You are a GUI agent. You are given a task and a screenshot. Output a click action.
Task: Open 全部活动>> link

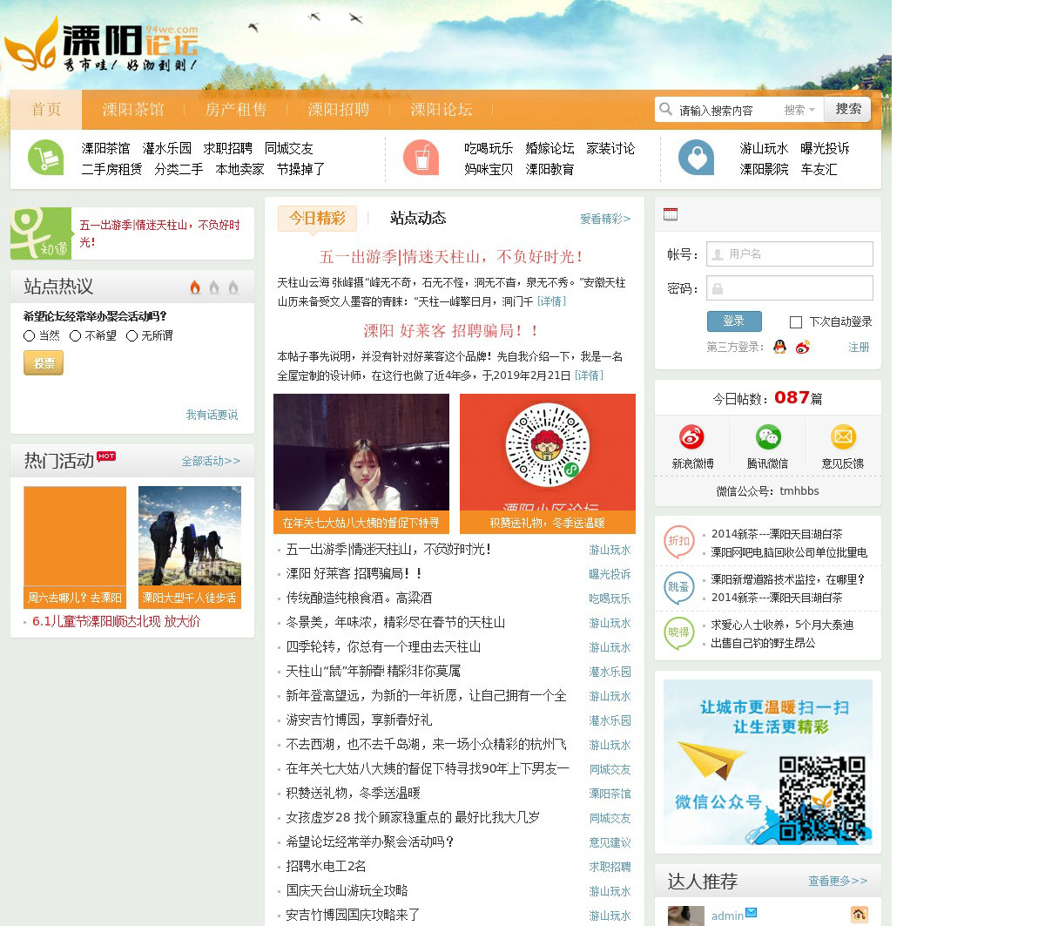pos(211,461)
